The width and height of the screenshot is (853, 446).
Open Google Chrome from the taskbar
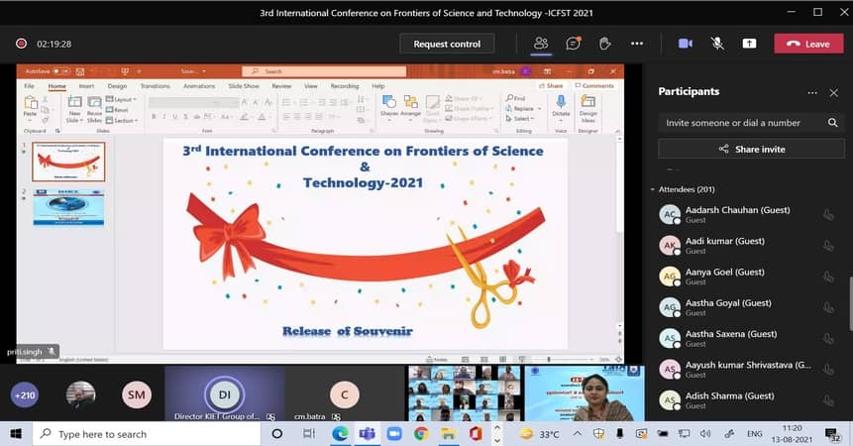click(421, 434)
